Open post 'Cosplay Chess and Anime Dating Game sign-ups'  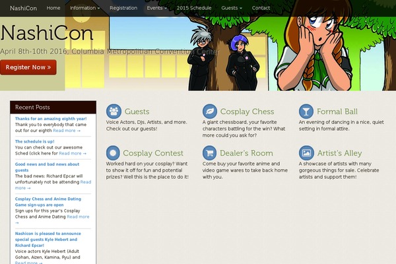pos(48,202)
